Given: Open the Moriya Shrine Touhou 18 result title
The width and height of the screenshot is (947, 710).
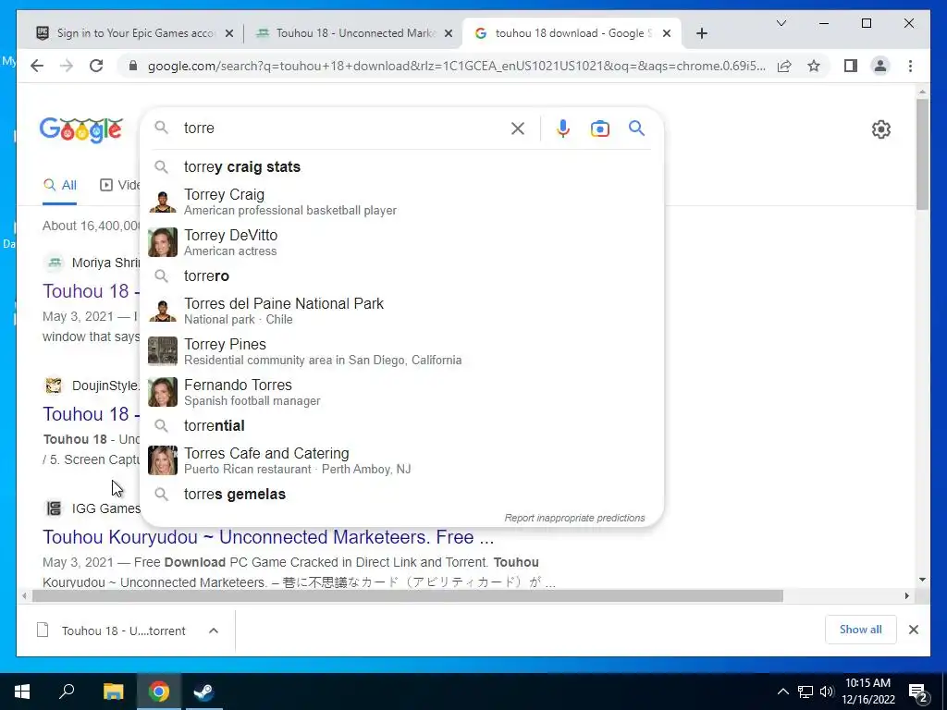Looking at the screenshot, I should click(x=91, y=291).
